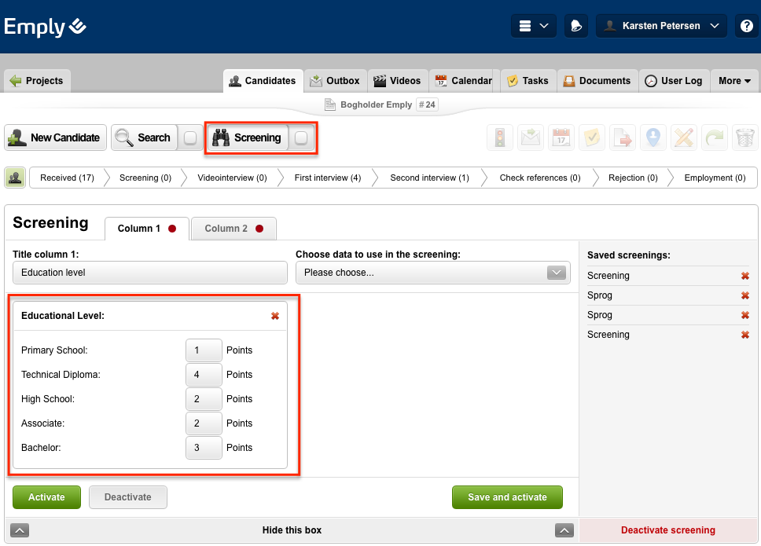Screen dimensions: 761x546
Task: Select the traffic light status icon
Action: [500, 137]
